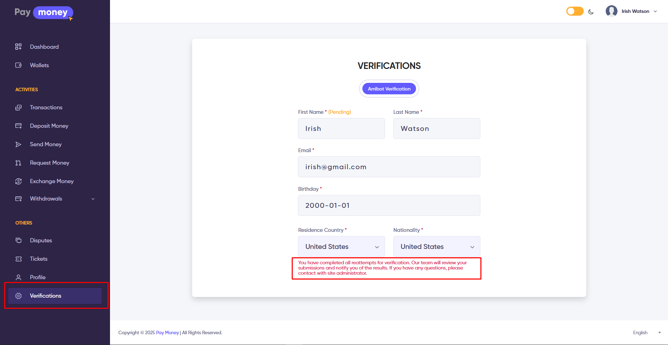Click the user avatar picture
668x345 pixels.
(x=611, y=11)
